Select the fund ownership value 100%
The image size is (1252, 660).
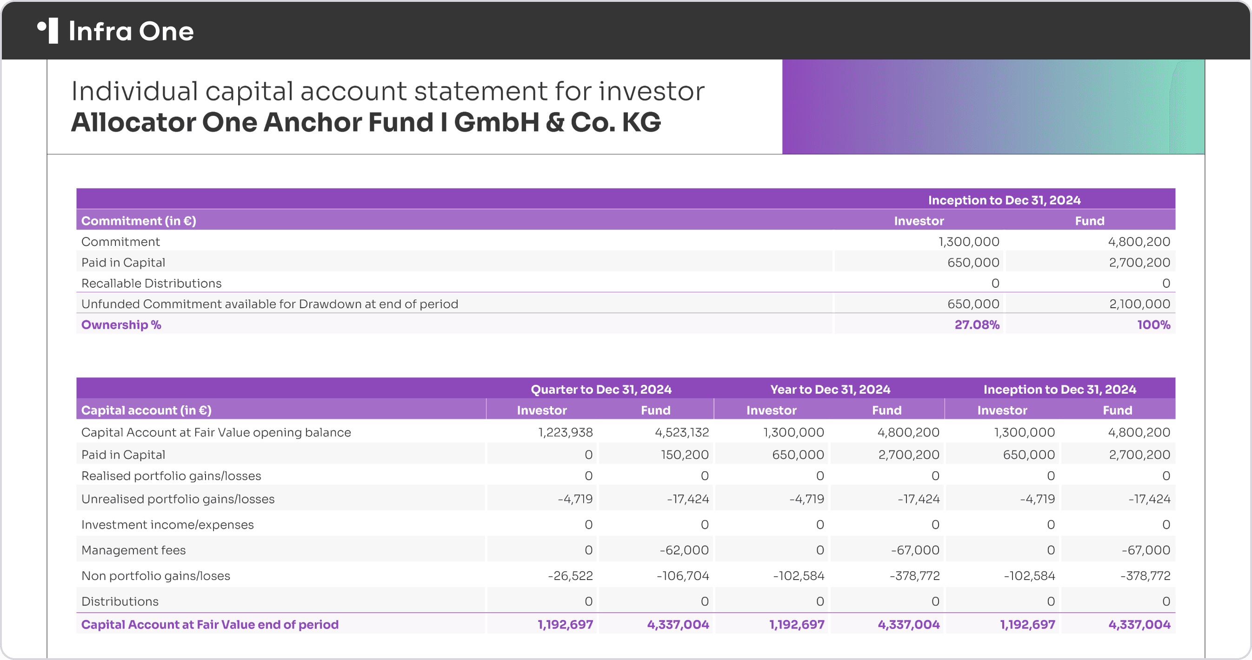pos(1153,325)
